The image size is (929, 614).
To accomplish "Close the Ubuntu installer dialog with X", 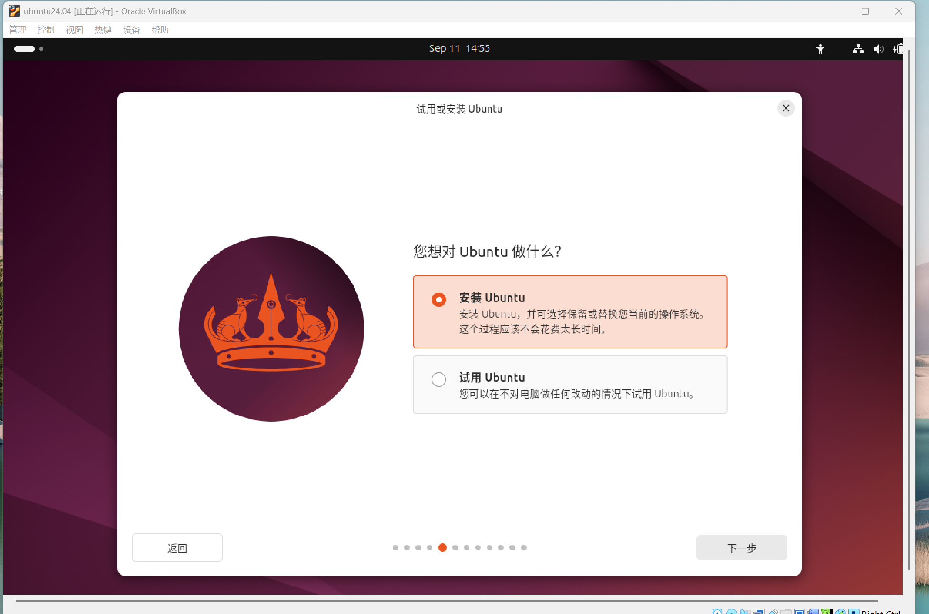I will pyautogui.click(x=785, y=108).
